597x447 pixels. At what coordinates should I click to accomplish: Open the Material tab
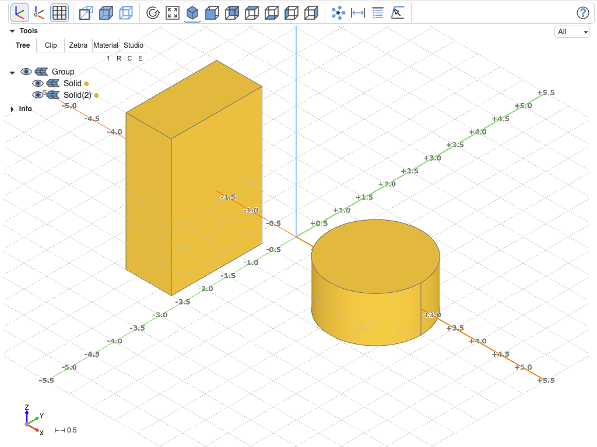coord(106,45)
